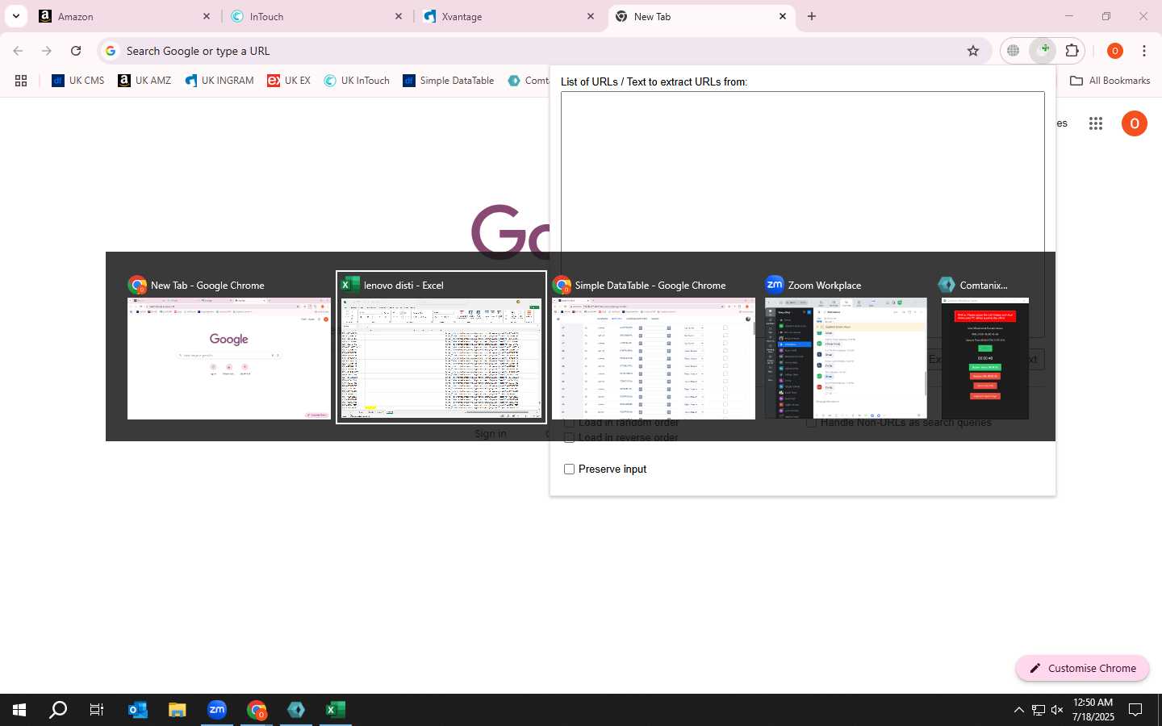Open the Comtanix app on taskbar
Image resolution: width=1162 pixels, height=726 pixels.
[296, 710]
